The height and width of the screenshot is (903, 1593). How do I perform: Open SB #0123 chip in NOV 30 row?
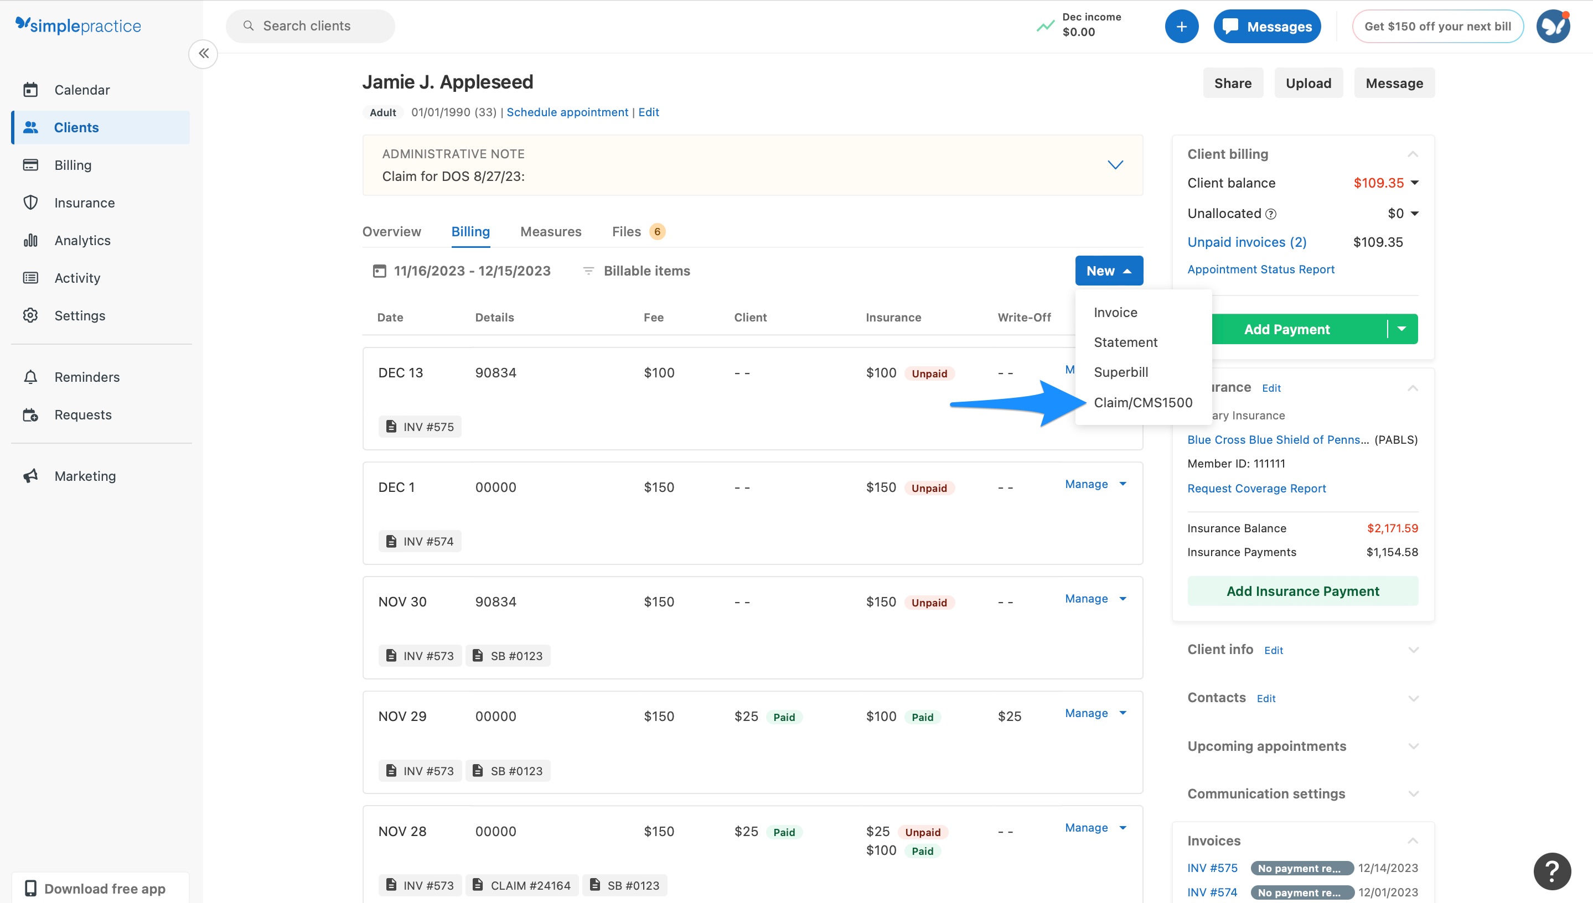508,656
